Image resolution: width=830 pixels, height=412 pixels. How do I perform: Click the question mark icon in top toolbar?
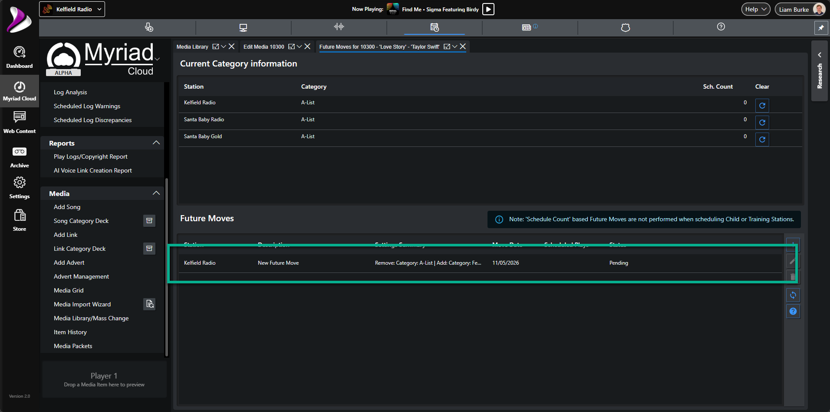[x=721, y=27]
